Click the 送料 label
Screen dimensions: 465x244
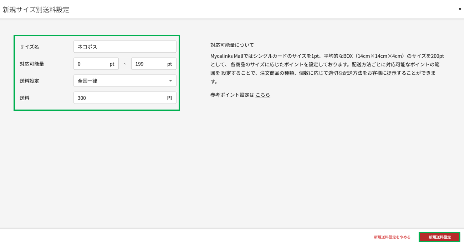point(25,98)
